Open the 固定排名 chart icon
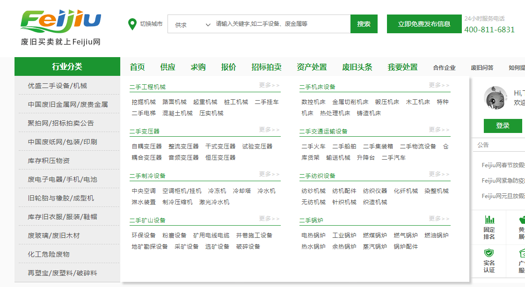This screenshot has height=287, width=525. [489, 220]
